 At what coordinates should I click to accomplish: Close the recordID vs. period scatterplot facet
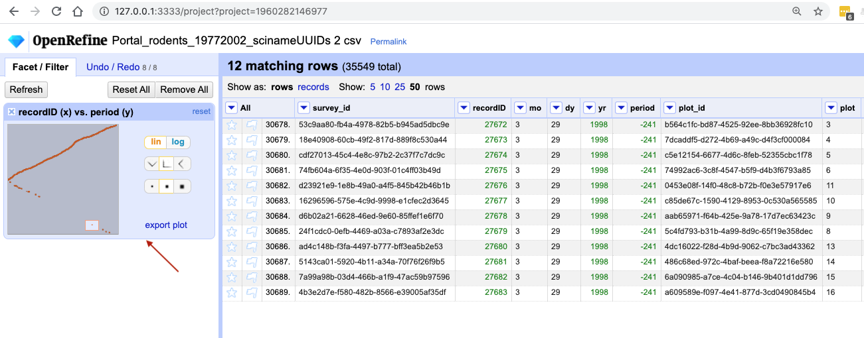tap(11, 112)
